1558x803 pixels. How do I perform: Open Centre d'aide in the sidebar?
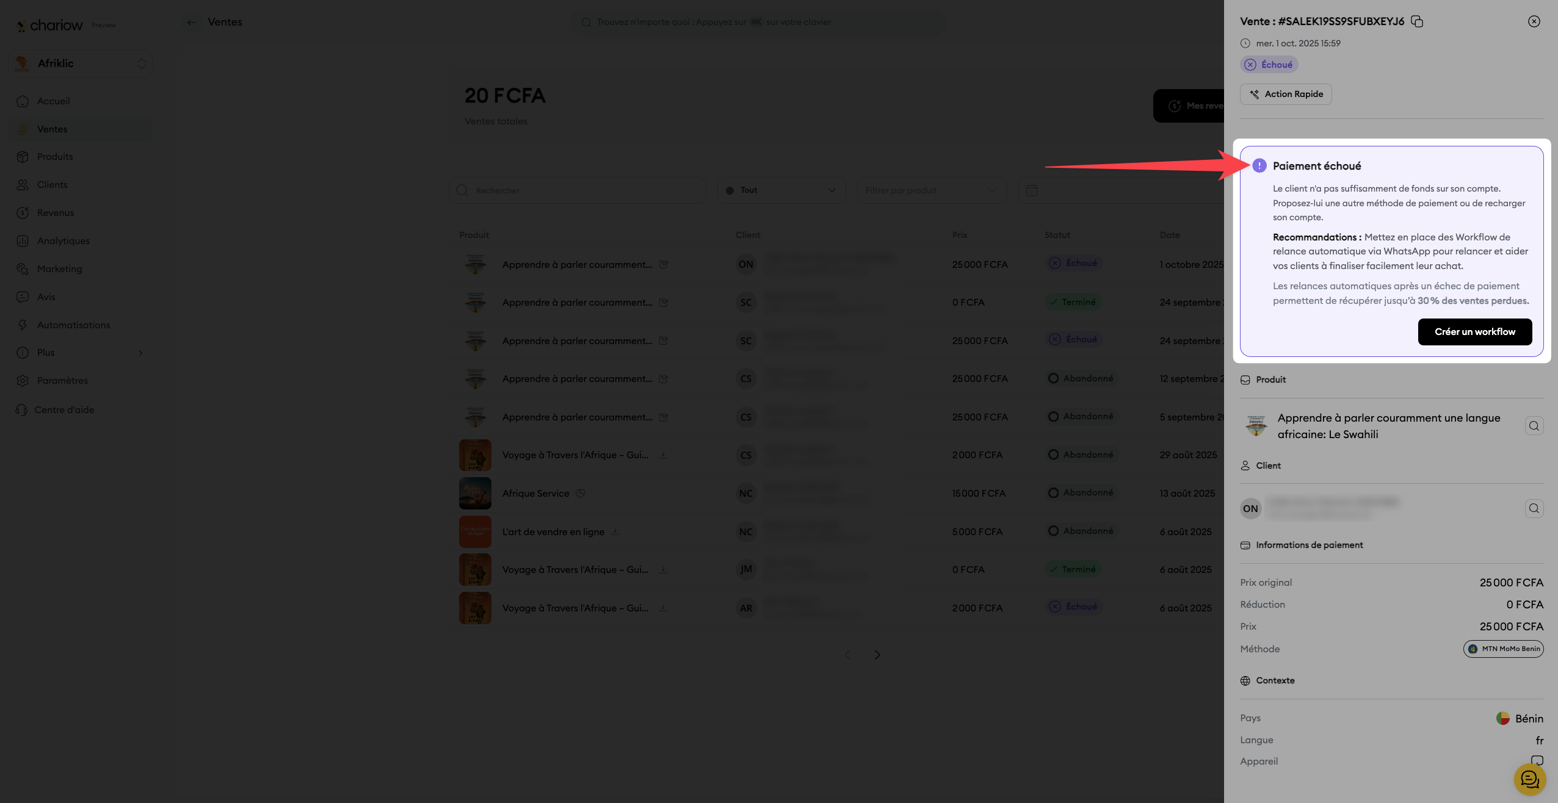(x=64, y=410)
